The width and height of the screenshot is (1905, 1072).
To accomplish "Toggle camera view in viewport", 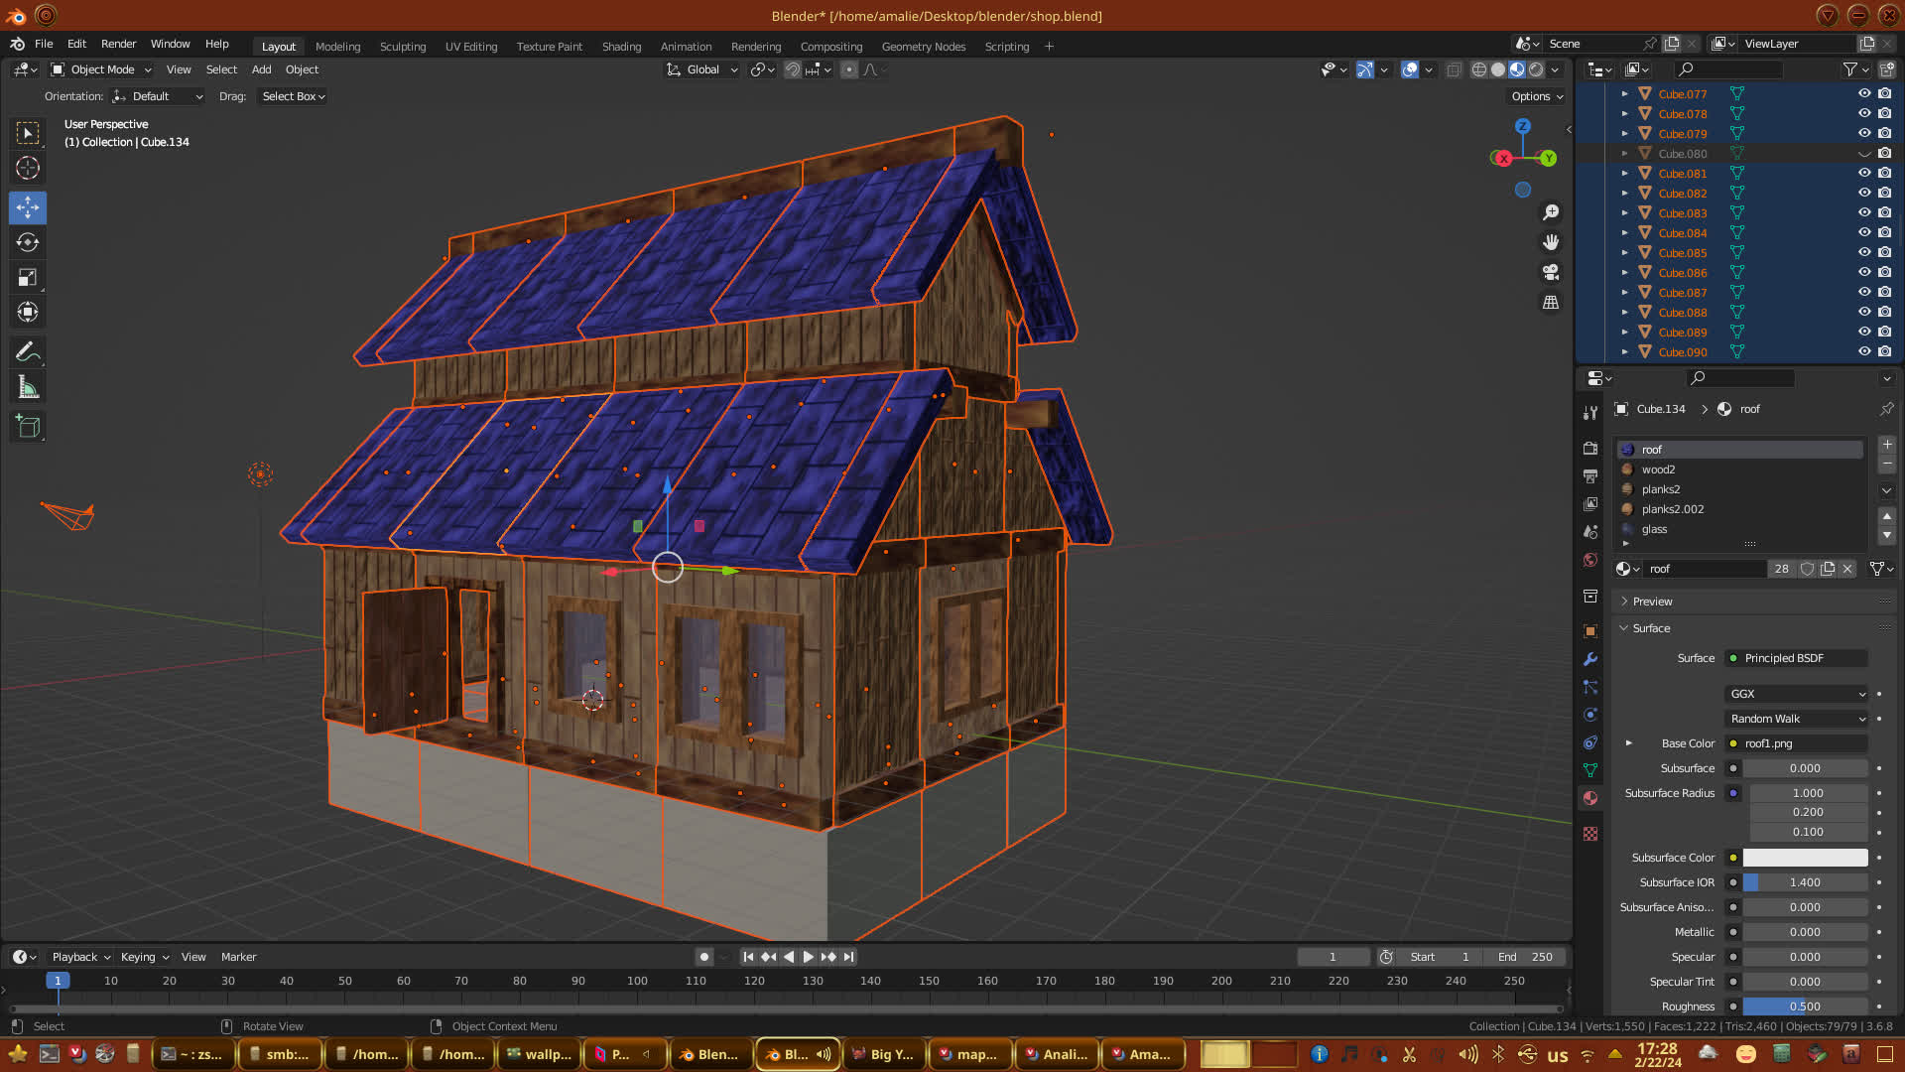I will point(1551,272).
